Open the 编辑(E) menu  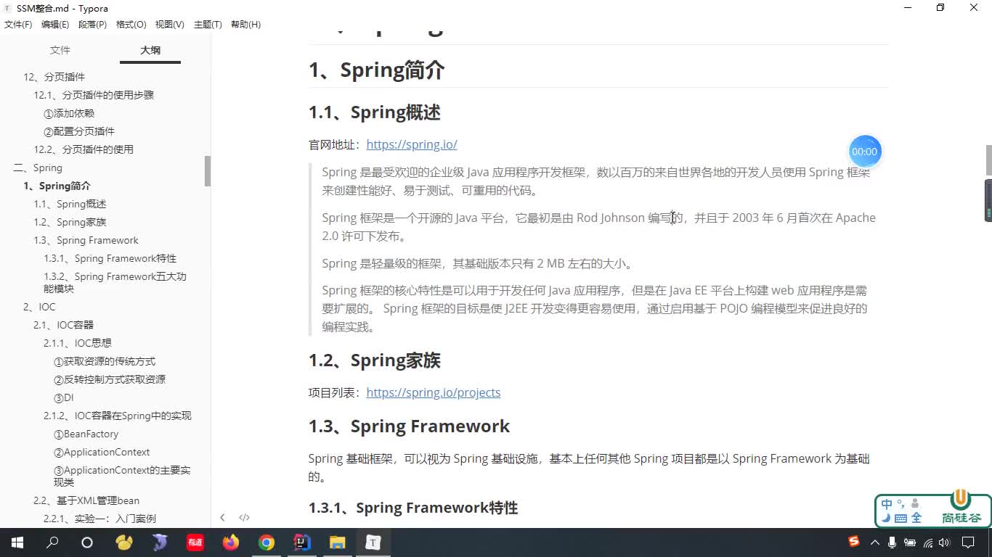coord(55,24)
